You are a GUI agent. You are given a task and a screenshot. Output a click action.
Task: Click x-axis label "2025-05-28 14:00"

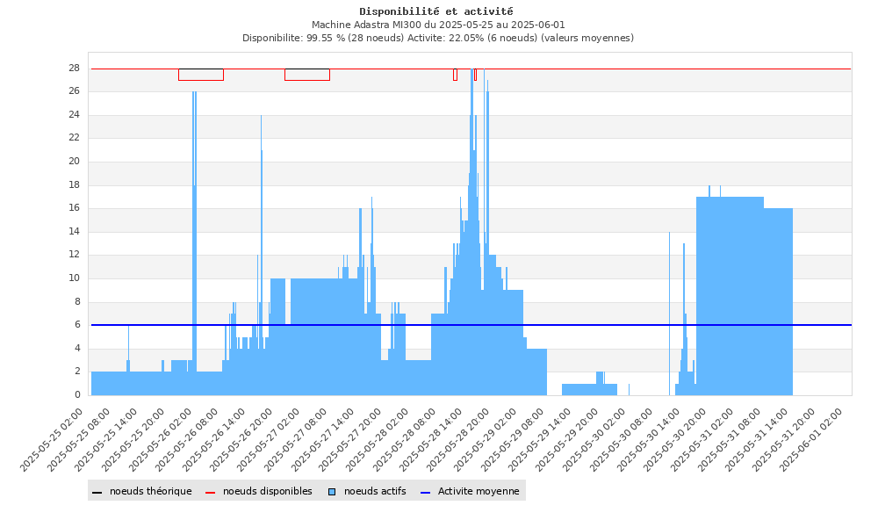[x=431, y=440]
